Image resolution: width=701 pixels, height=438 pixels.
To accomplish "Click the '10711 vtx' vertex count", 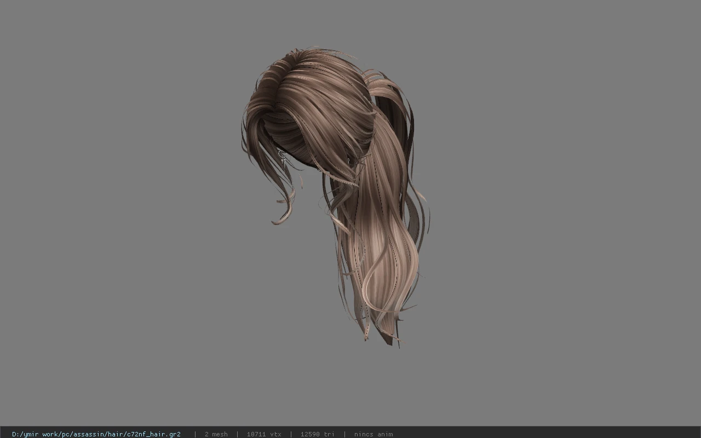I will click(264, 434).
